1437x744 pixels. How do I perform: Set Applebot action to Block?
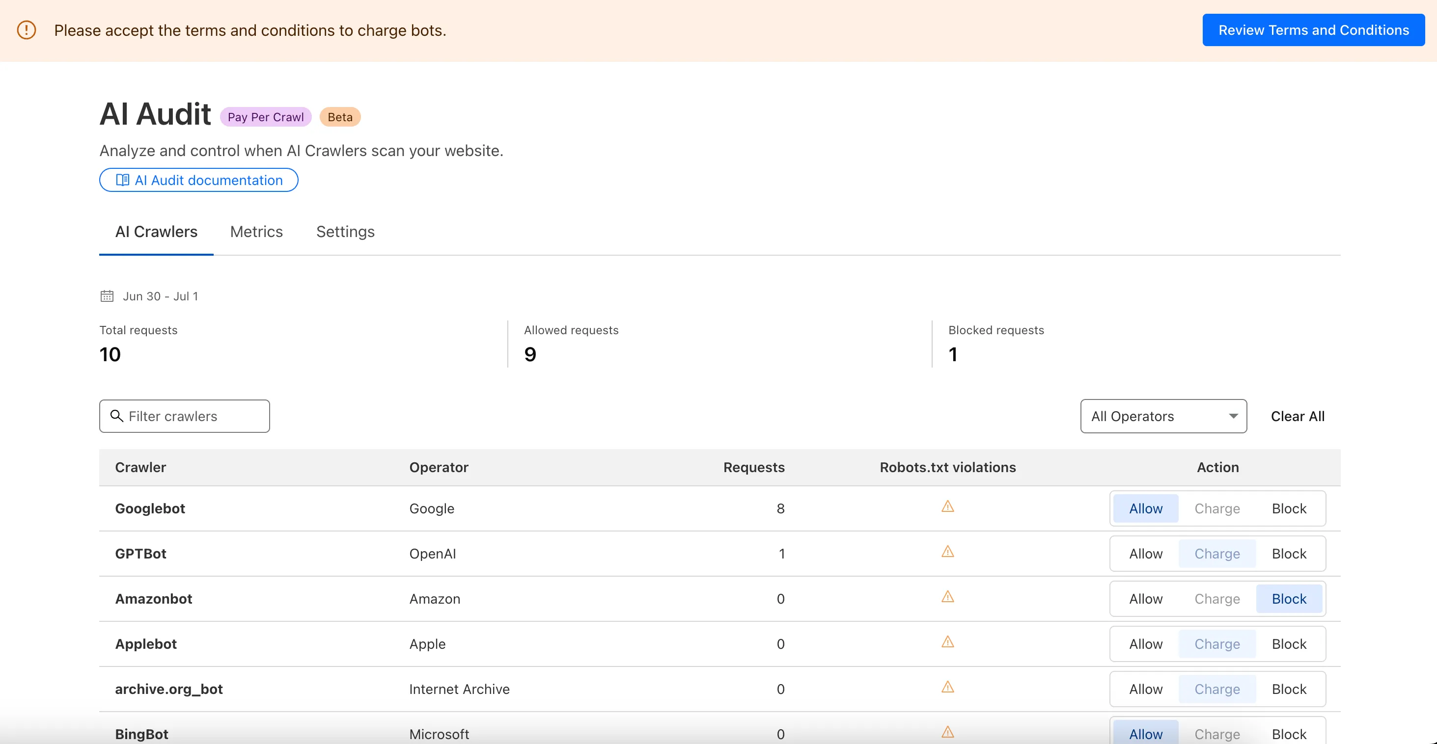1289,644
